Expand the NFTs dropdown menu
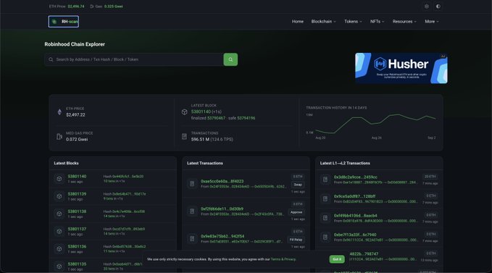 point(378,22)
